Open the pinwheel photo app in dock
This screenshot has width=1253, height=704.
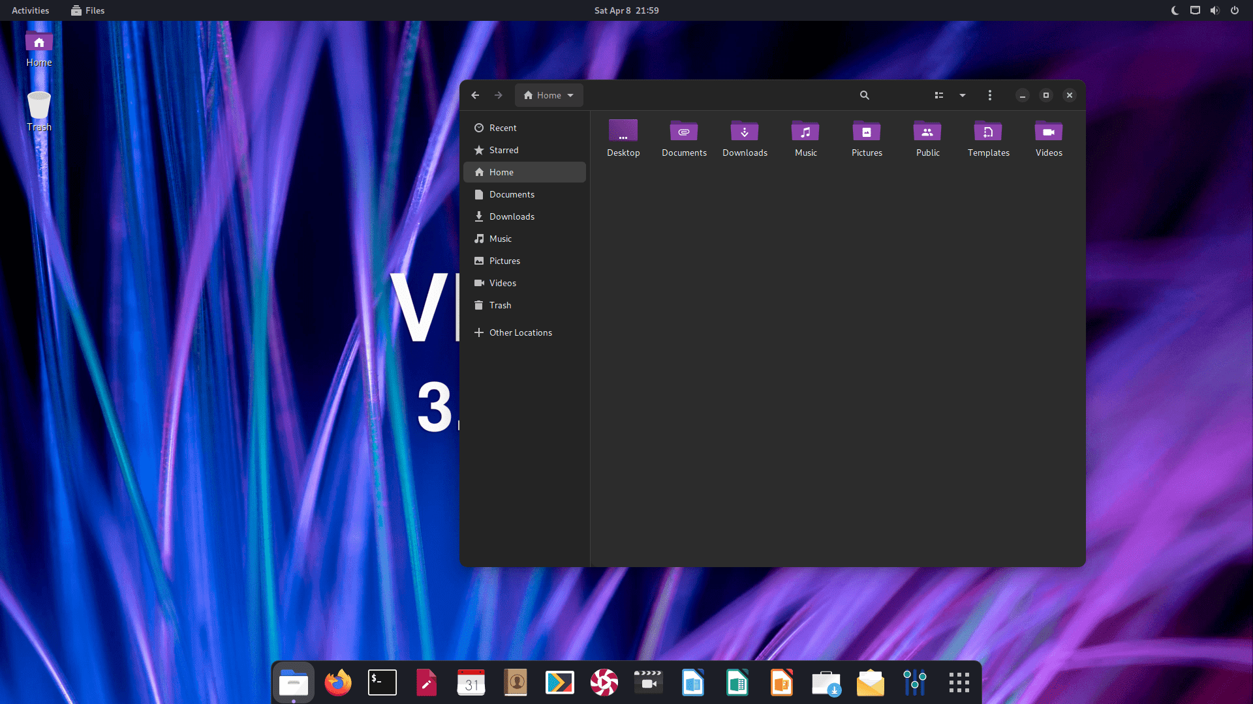click(604, 682)
